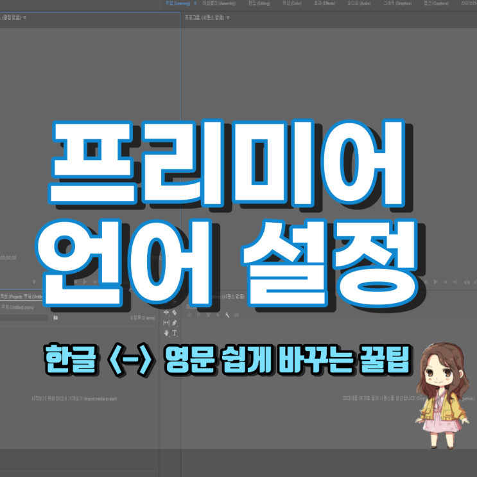Select the Hand tool
The height and width of the screenshot is (477, 477).
click(166, 333)
